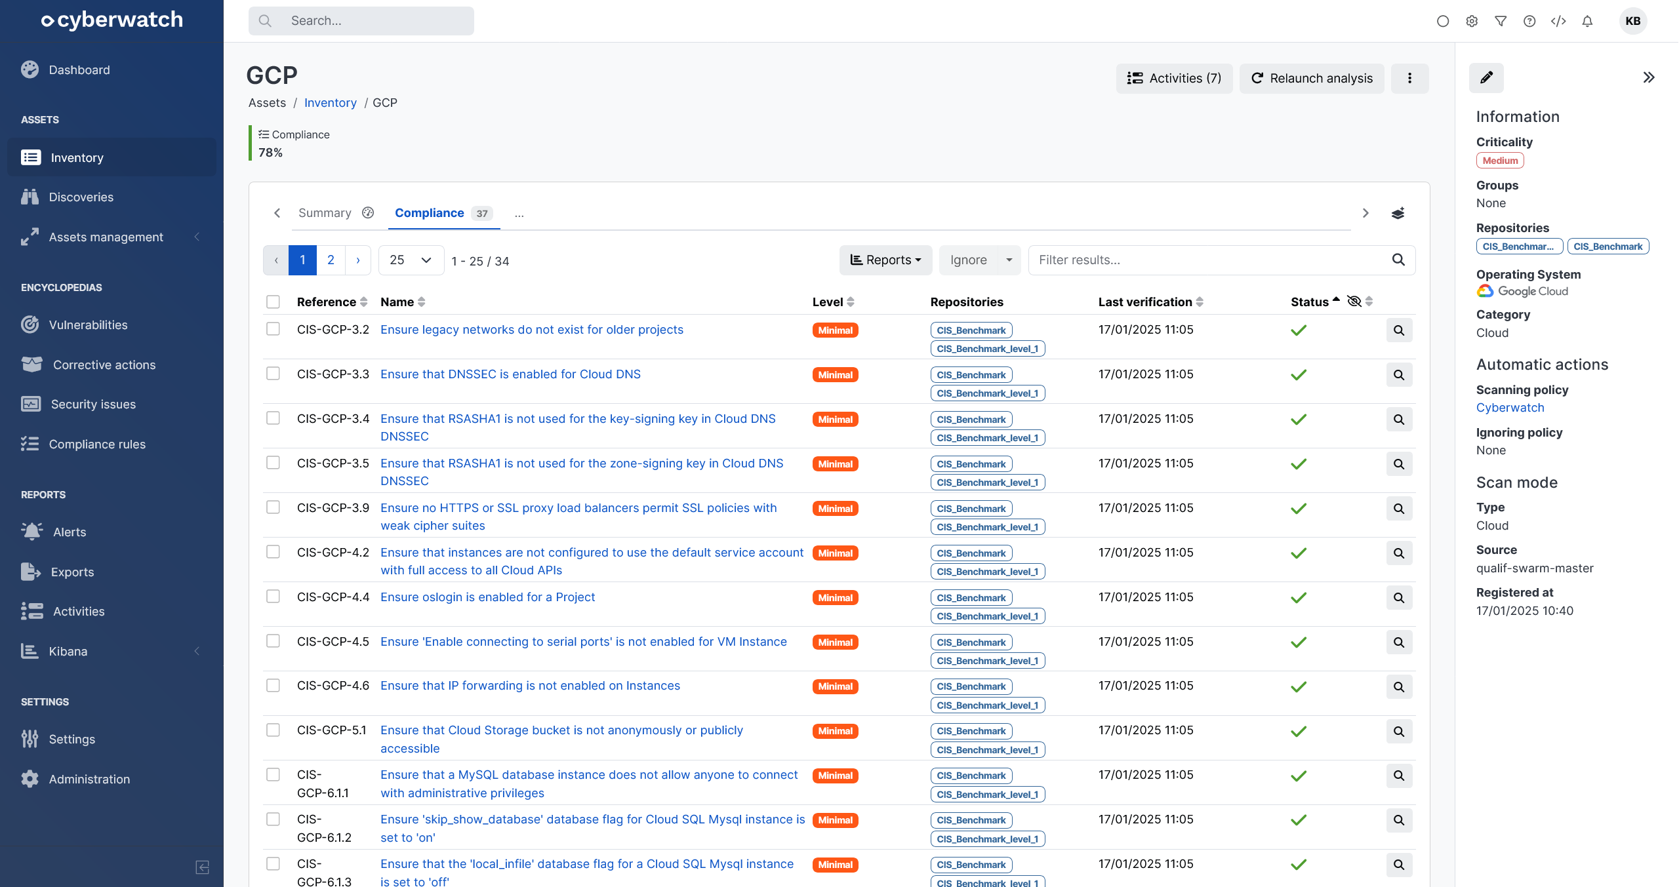Sort table by Reference column
This screenshot has height=887, width=1679.
[332, 302]
